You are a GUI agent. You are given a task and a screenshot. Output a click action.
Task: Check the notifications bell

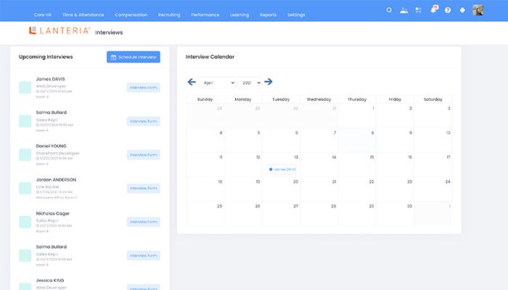[x=433, y=10]
